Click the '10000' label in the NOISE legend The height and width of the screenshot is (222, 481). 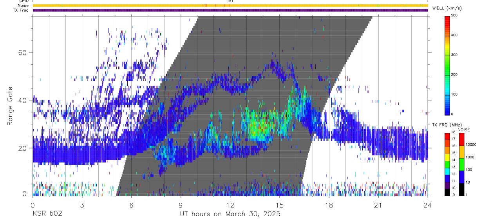coord(471,144)
